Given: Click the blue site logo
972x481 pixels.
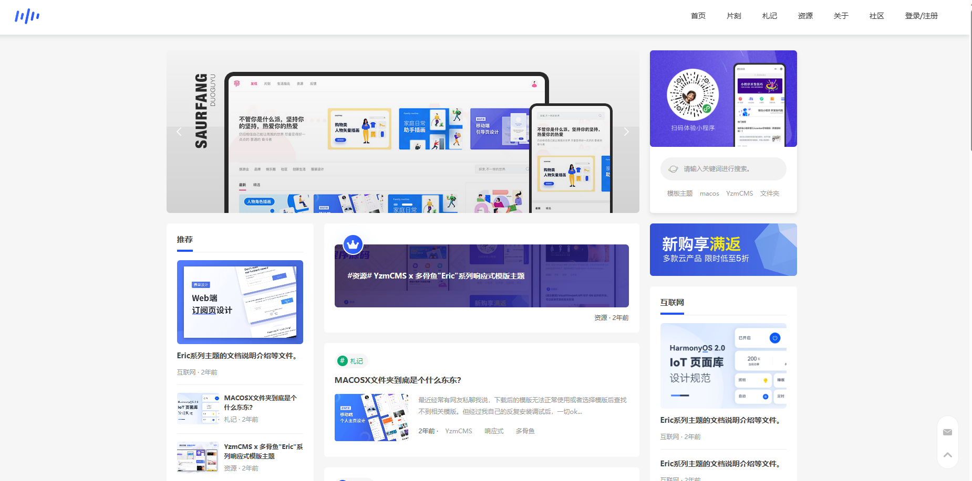Looking at the screenshot, I should pos(27,16).
